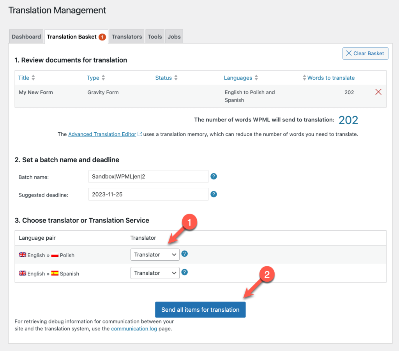
Task: Remove My New Form using the red X
Action: click(x=378, y=92)
